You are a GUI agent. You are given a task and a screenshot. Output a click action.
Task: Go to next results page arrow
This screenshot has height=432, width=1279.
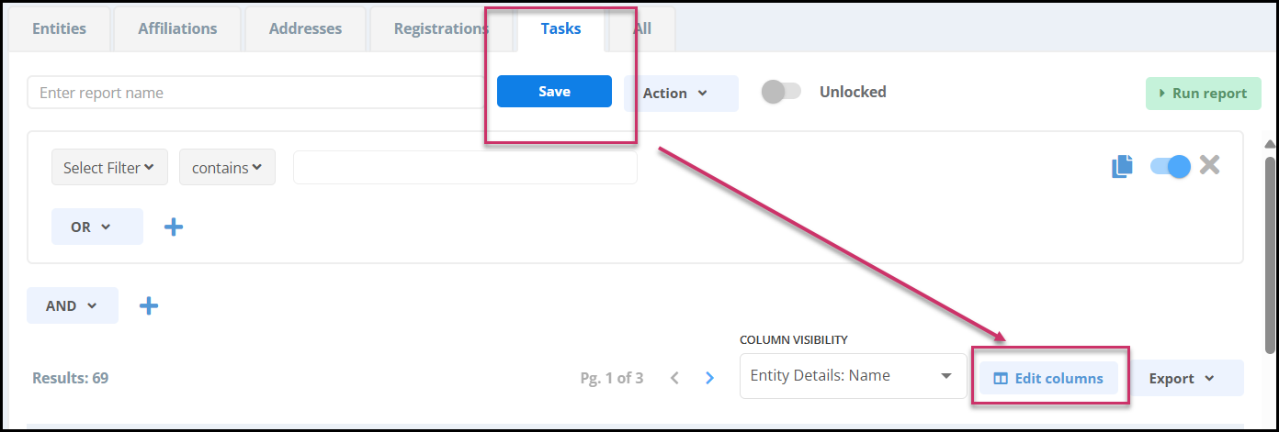[709, 378]
